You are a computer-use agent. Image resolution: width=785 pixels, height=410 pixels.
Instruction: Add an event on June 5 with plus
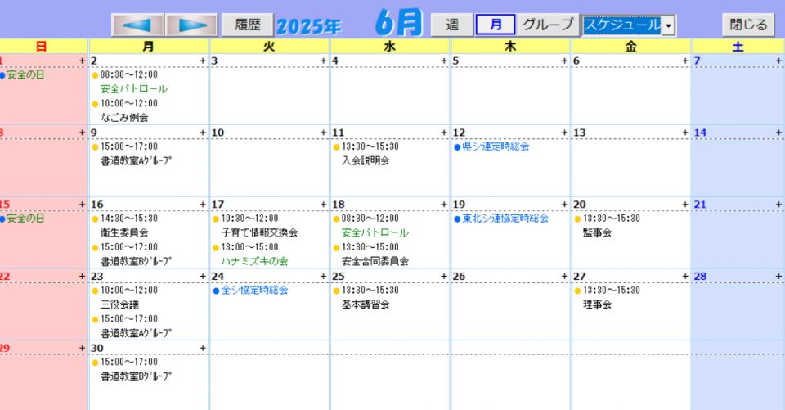click(565, 61)
